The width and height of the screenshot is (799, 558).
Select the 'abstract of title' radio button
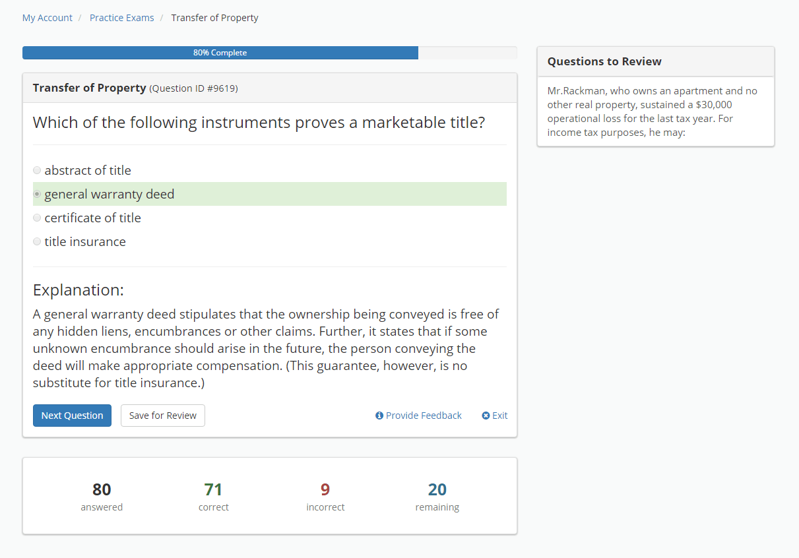pyautogui.click(x=37, y=170)
